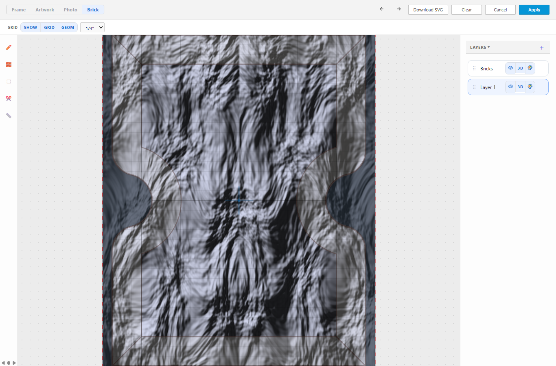Select the pencil draw tool
This screenshot has width=556, height=366.
[x=9, y=48]
